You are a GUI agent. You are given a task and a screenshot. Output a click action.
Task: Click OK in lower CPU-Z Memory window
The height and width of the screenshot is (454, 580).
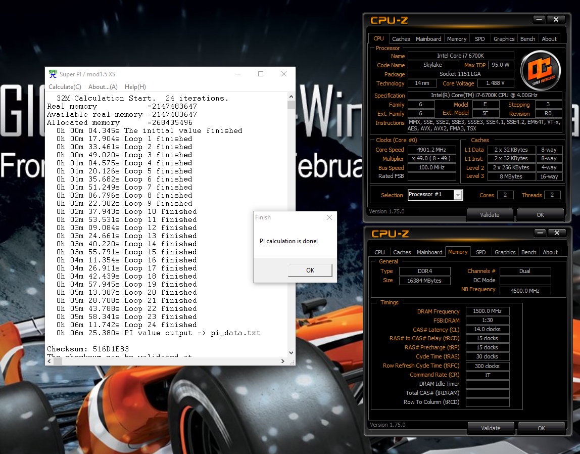tap(541, 428)
